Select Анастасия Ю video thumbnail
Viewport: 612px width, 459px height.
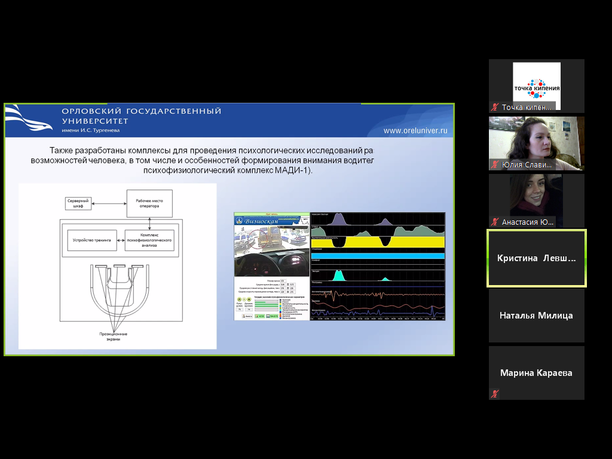click(537, 197)
